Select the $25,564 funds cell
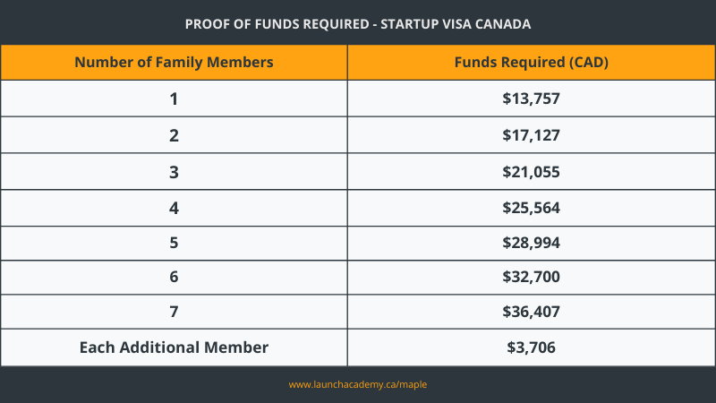This screenshot has height=403, width=716. tap(532, 208)
